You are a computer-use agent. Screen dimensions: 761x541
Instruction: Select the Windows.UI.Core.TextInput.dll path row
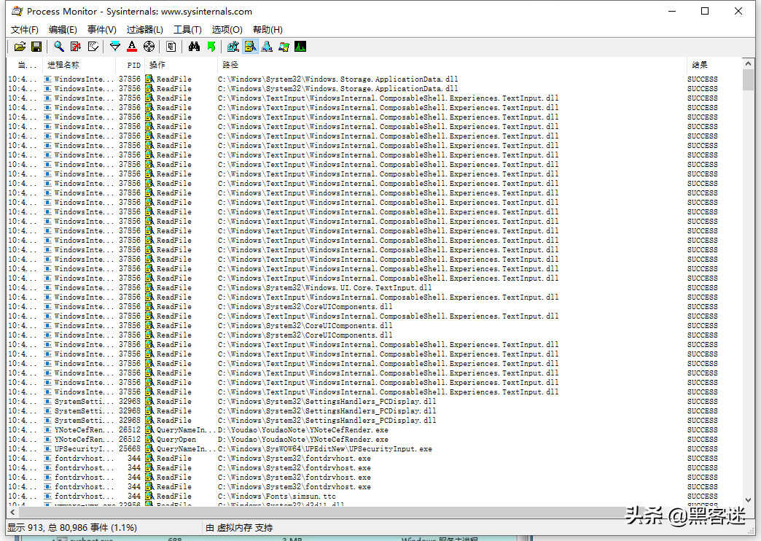[x=374, y=287]
